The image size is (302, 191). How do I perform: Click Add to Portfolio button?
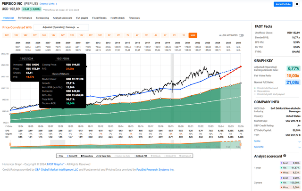[283, 4]
